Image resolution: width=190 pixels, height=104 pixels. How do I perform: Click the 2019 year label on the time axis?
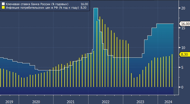coord(9,102)
